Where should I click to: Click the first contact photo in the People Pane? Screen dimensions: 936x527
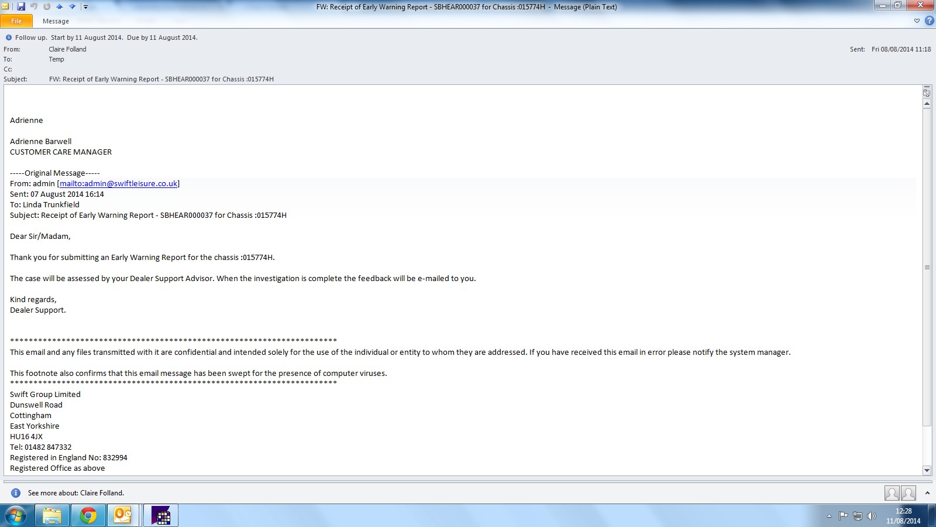[x=892, y=493]
